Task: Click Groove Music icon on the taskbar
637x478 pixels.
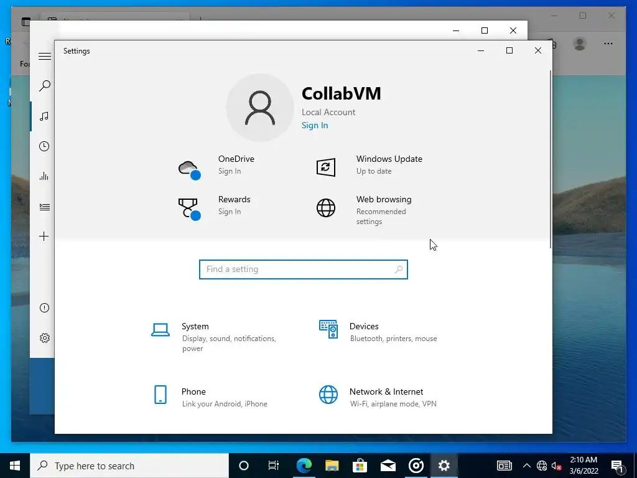Action: pyautogui.click(x=416, y=466)
